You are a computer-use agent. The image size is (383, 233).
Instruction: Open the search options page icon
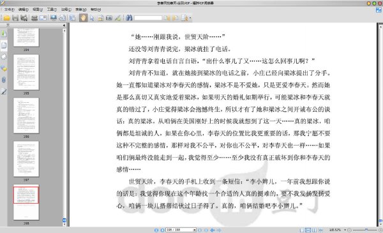pyautogui.click(x=184, y=18)
